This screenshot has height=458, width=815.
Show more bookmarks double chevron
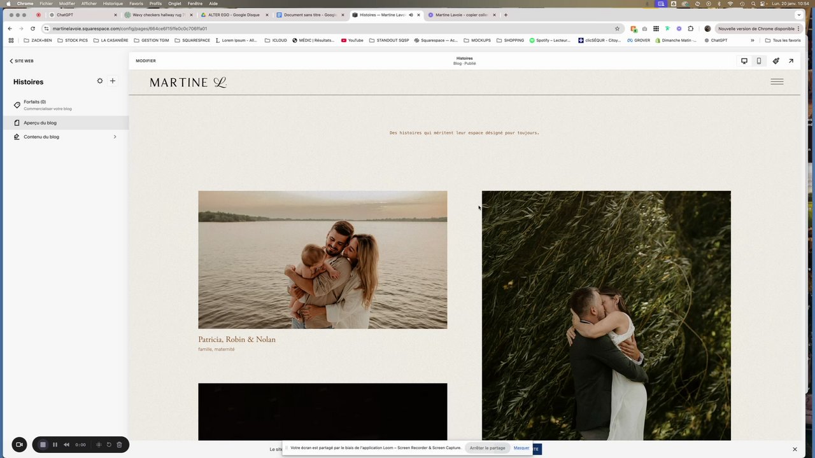(x=753, y=40)
